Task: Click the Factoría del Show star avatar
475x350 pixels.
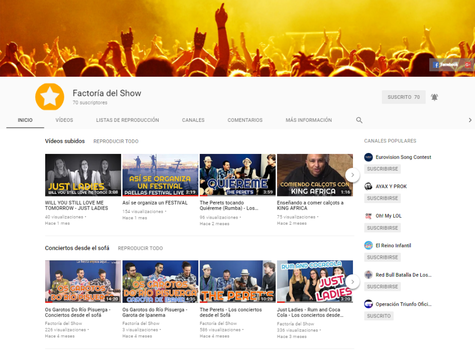Action: coord(50,97)
